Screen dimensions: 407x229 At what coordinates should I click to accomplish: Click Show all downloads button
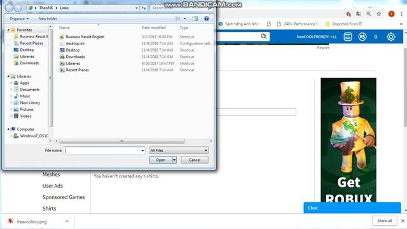pyautogui.click(x=385, y=221)
